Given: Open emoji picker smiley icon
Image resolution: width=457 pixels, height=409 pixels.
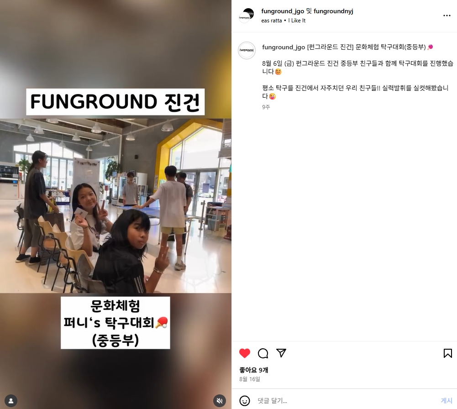Looking at the screenshot, I should 245,401.
